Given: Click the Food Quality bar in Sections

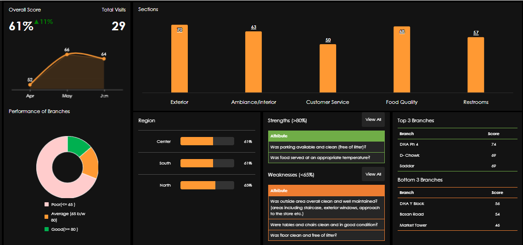Looking at the screenshot, I should [x=402, y=59].
